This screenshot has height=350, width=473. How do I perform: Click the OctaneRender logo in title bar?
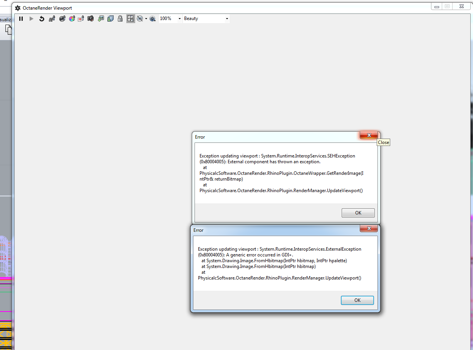click(18, 8)
